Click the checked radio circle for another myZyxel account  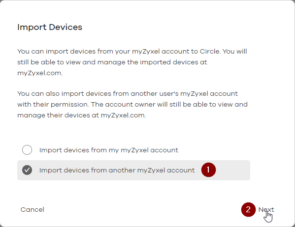[x=27, y=170]
